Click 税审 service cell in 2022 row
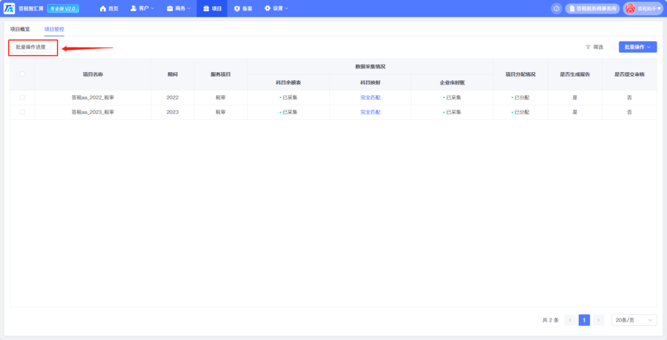The height and width of the screenshot is (340, 667). pyautogui.click(x=220, y=97)
